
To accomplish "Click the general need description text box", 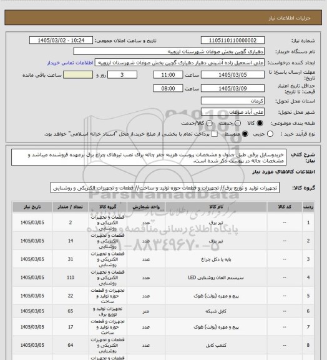I will click(149, 157).
